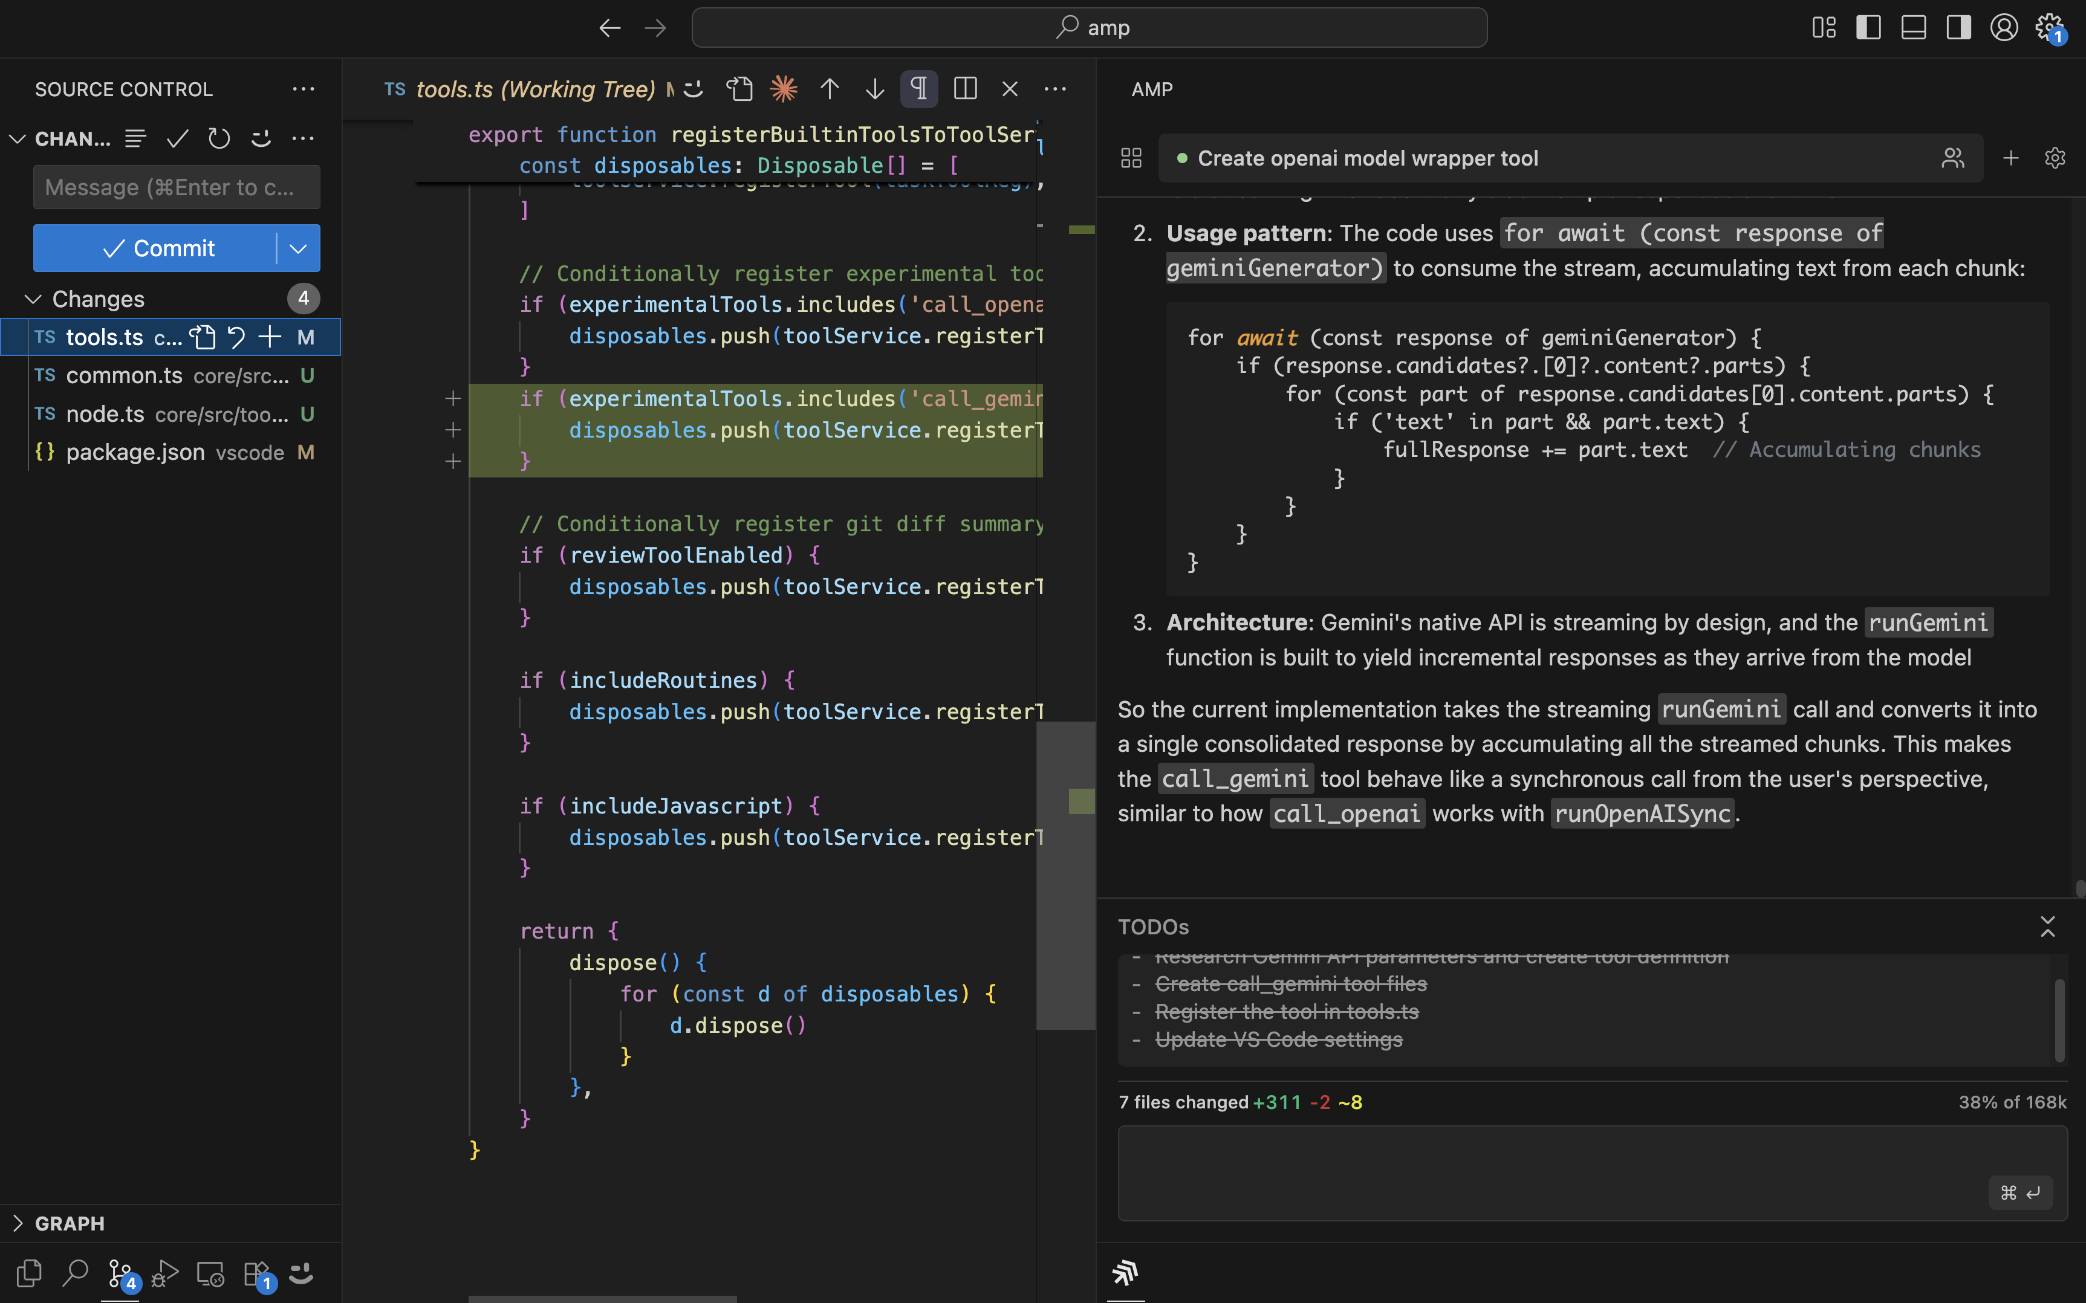
Task: Select package.json in Changes list
Action: coord(171,453)
